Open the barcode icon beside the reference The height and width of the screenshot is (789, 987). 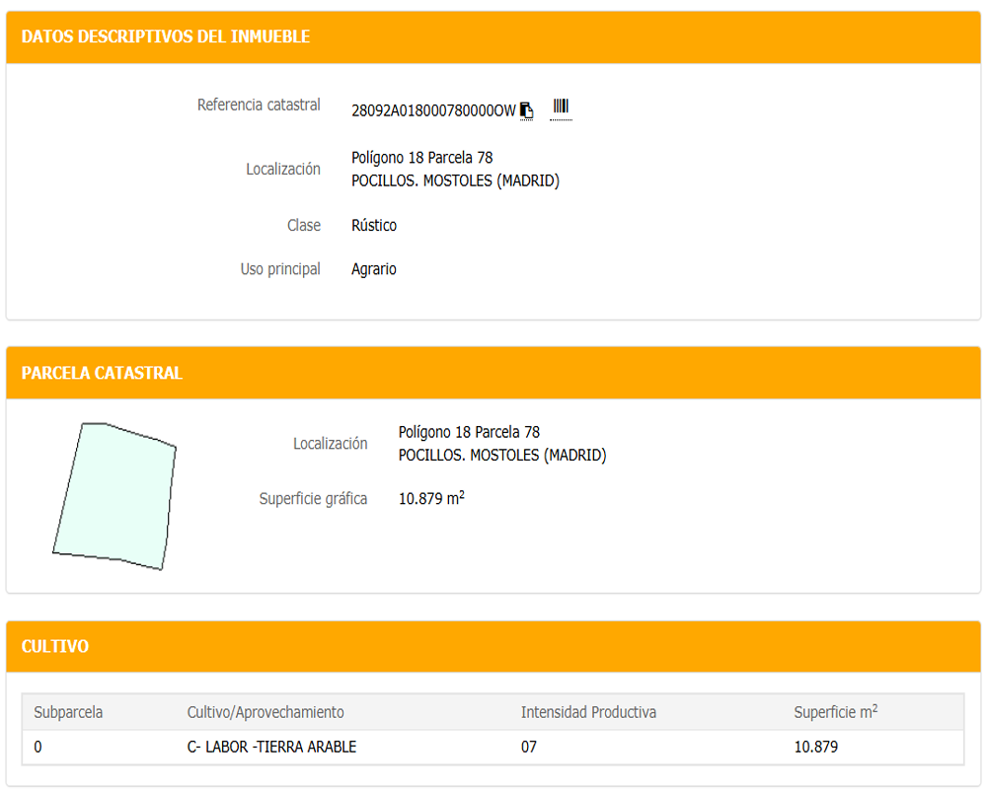point(561,108)
